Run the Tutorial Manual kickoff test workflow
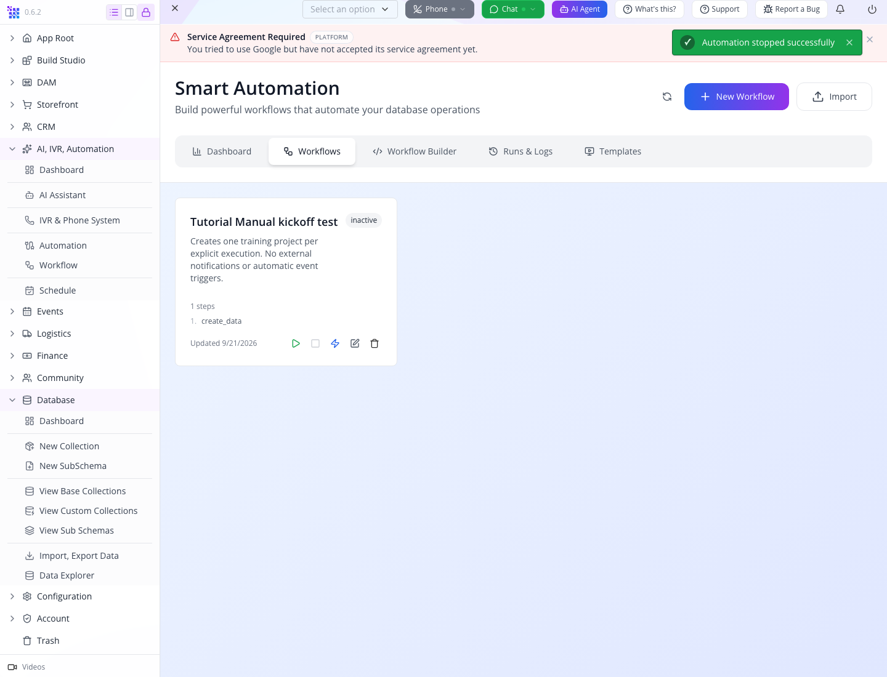The image size is (887, 677). click(x=296, y=343)
